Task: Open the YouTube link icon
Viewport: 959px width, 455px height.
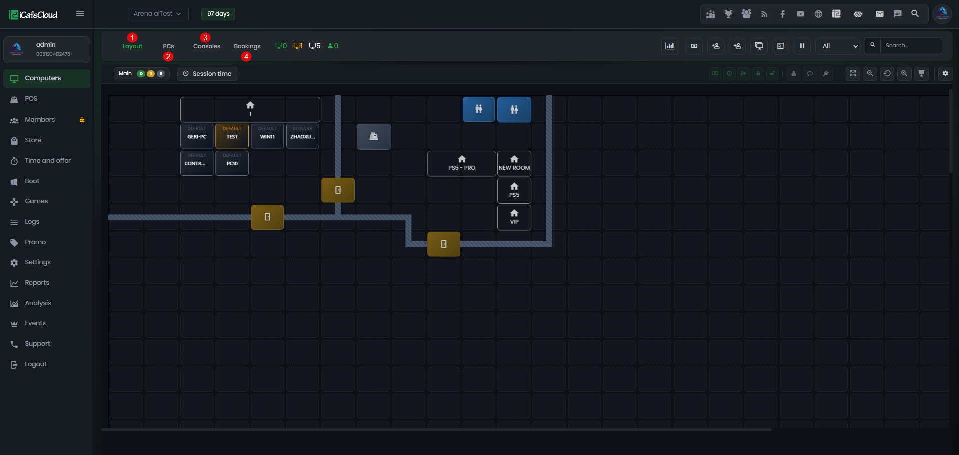Action: pyautogui.click(x=800, y=14)
